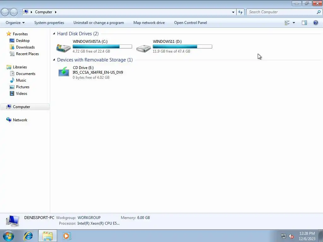This screenshot has width=323, height=242.
Task: Select the WINDOWS11 (D:) drive icon
Action: coord(144,48)
